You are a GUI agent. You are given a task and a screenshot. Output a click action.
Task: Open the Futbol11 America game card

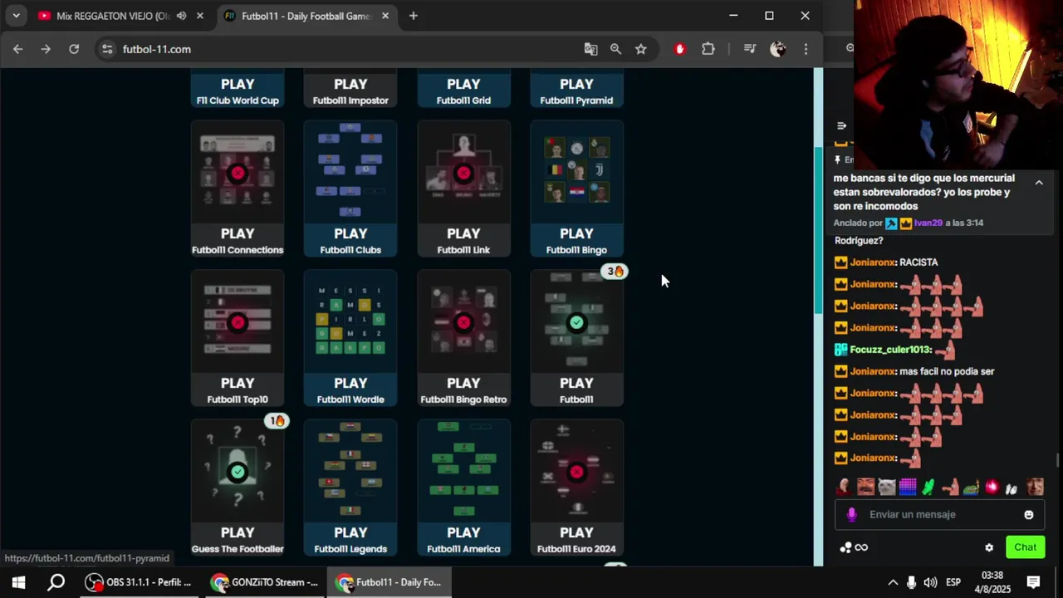pyautogui.click(x=463, y=488)
